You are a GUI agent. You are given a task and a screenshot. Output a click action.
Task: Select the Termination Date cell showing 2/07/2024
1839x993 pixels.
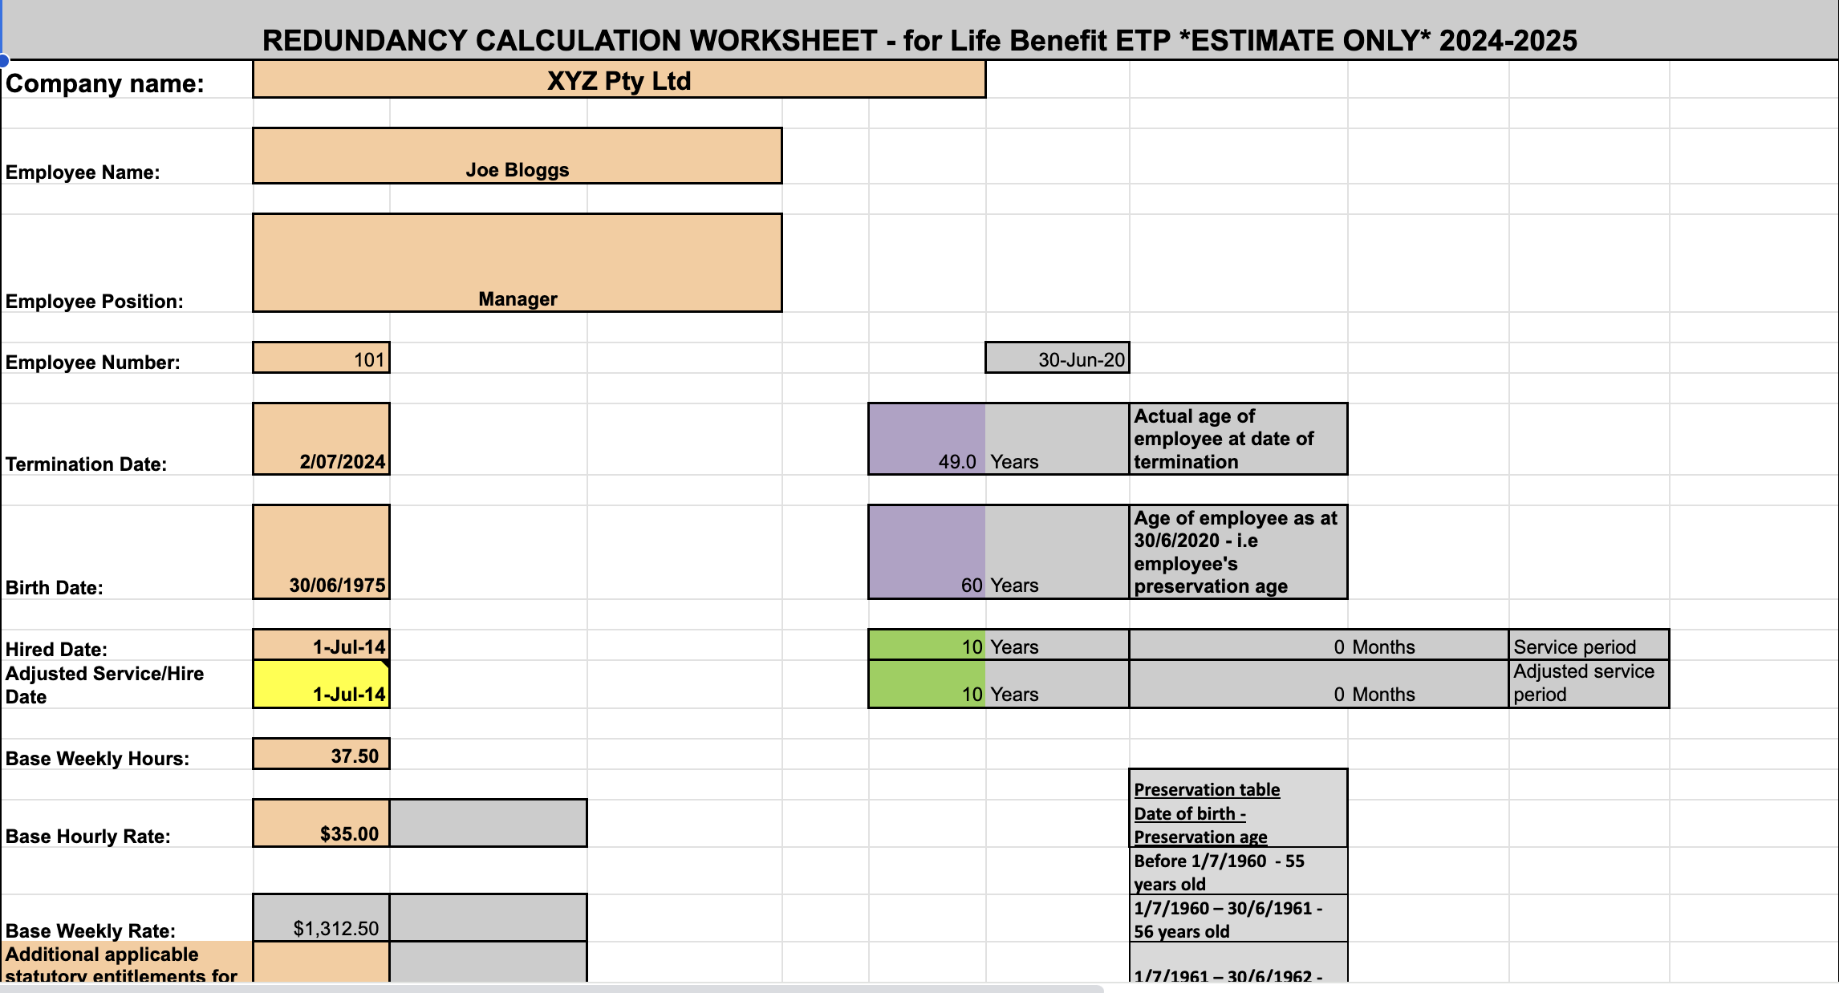(x=321, y=440)
